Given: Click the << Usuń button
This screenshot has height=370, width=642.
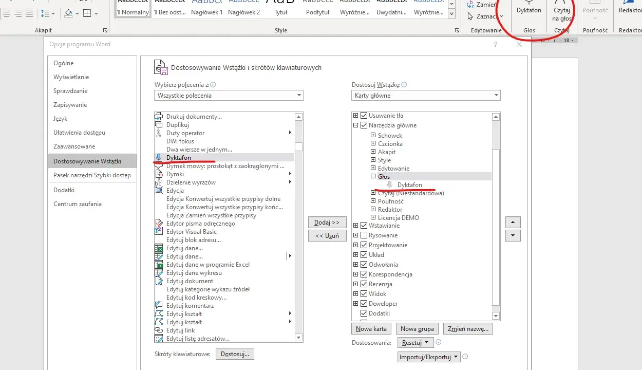Looking at the screenshot, I should [x=327, y=236].
